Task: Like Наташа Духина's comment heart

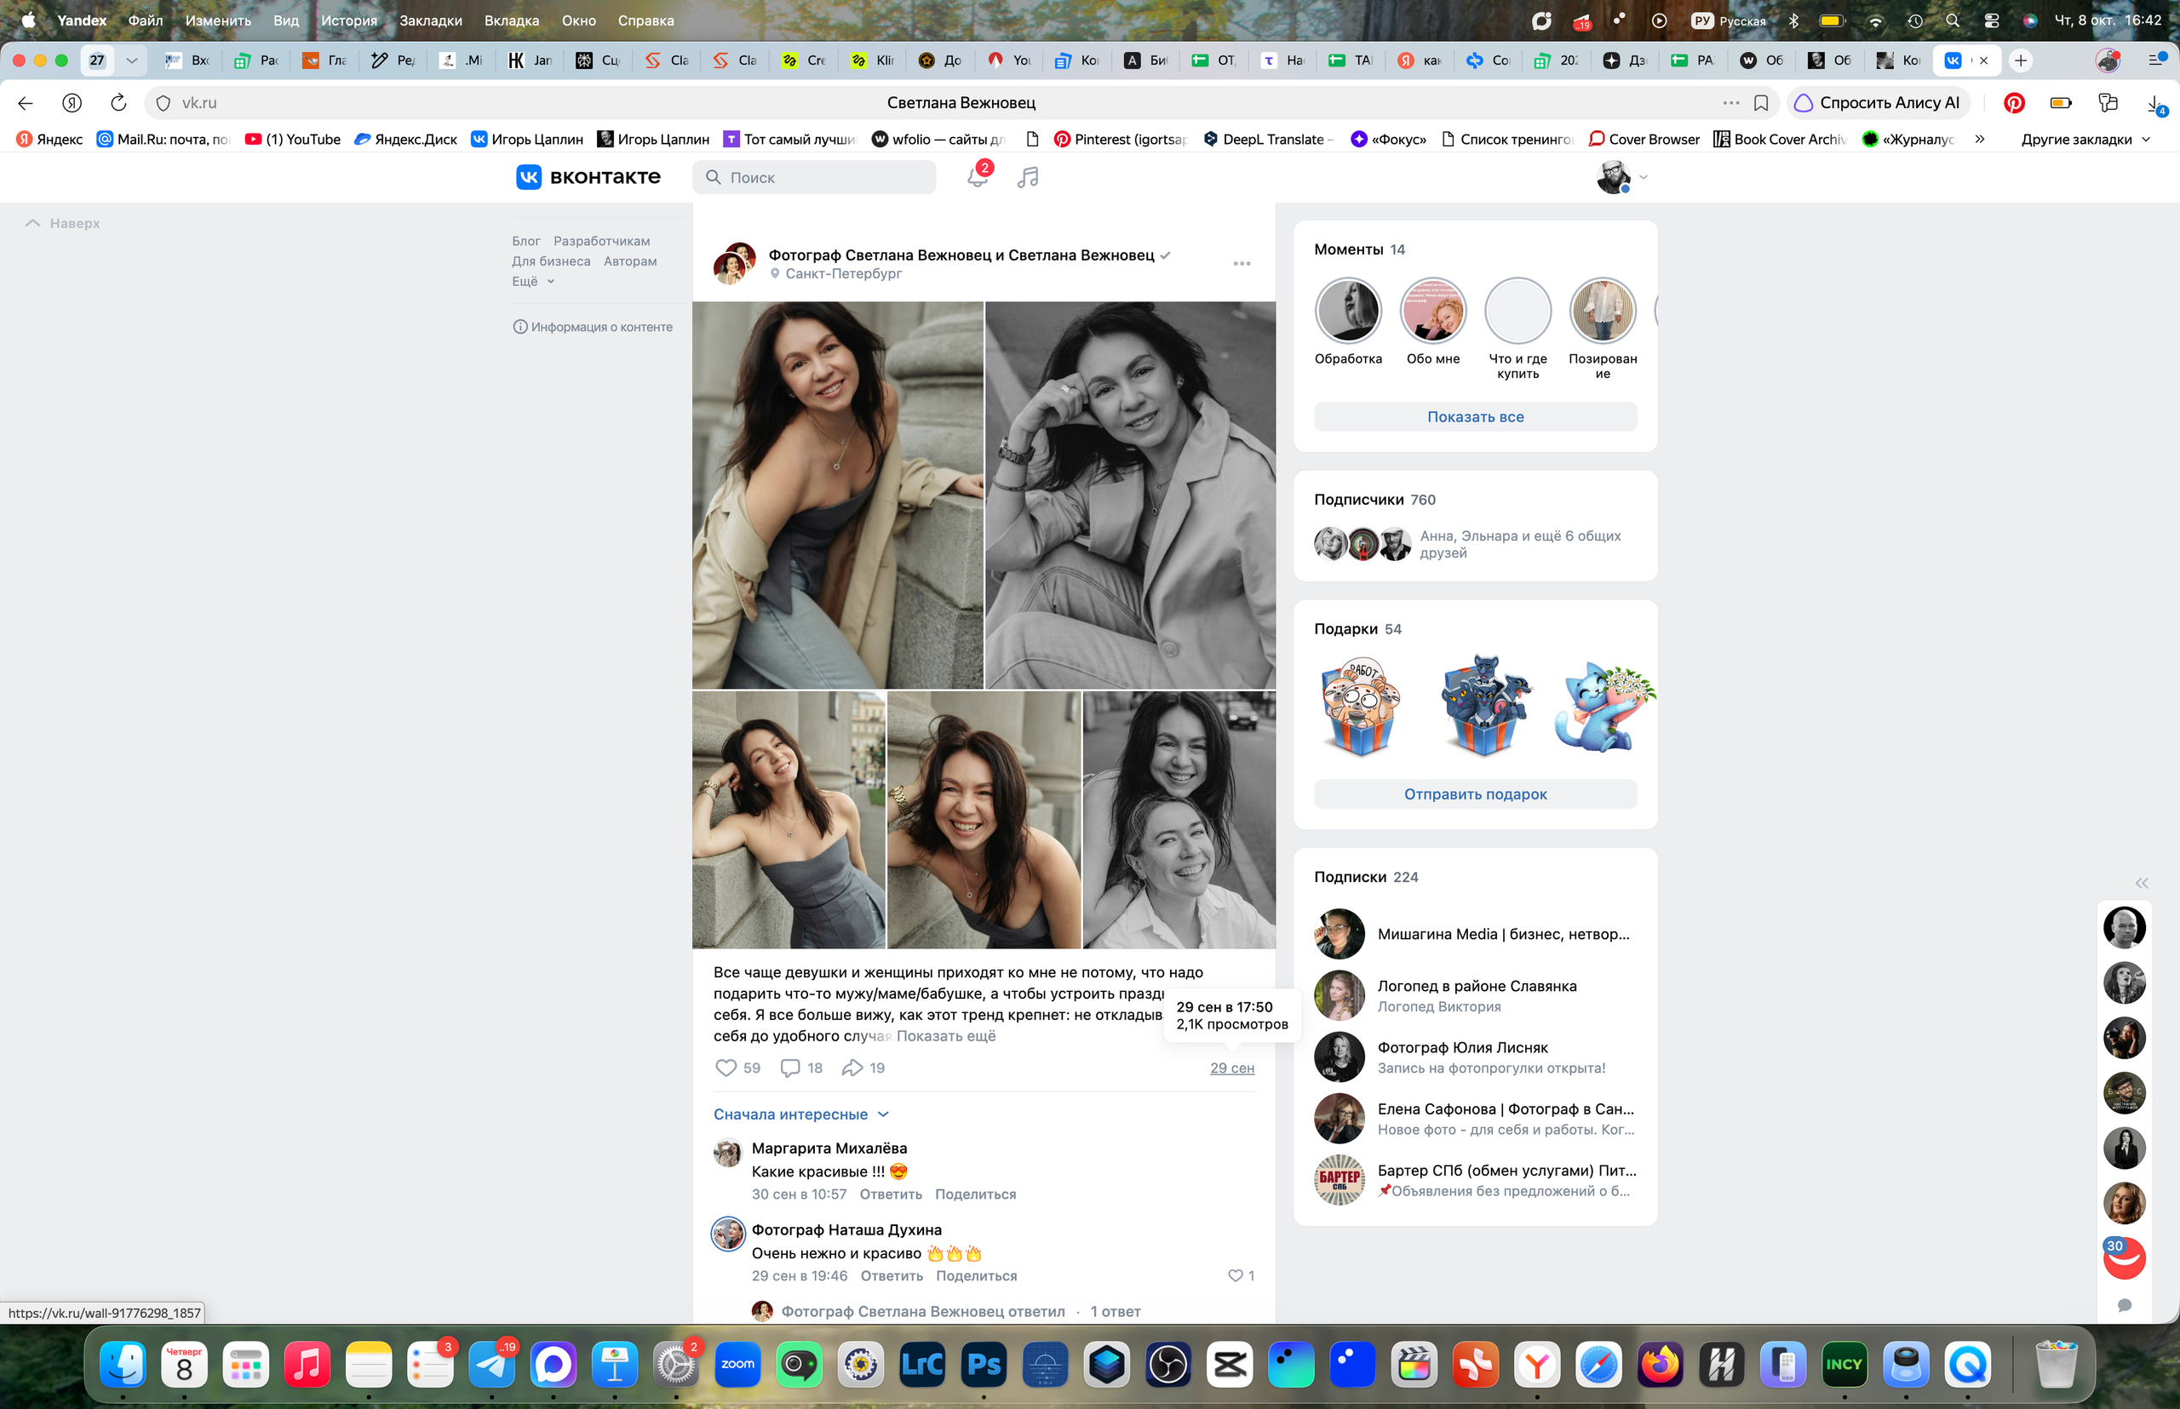Action: pyautogui.click(x=1235, y=1275)
